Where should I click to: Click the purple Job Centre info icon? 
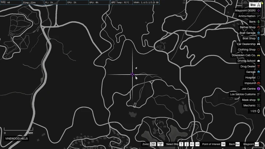tap(259, 89)
